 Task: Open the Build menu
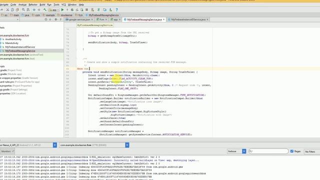click(x=42, y=4)
